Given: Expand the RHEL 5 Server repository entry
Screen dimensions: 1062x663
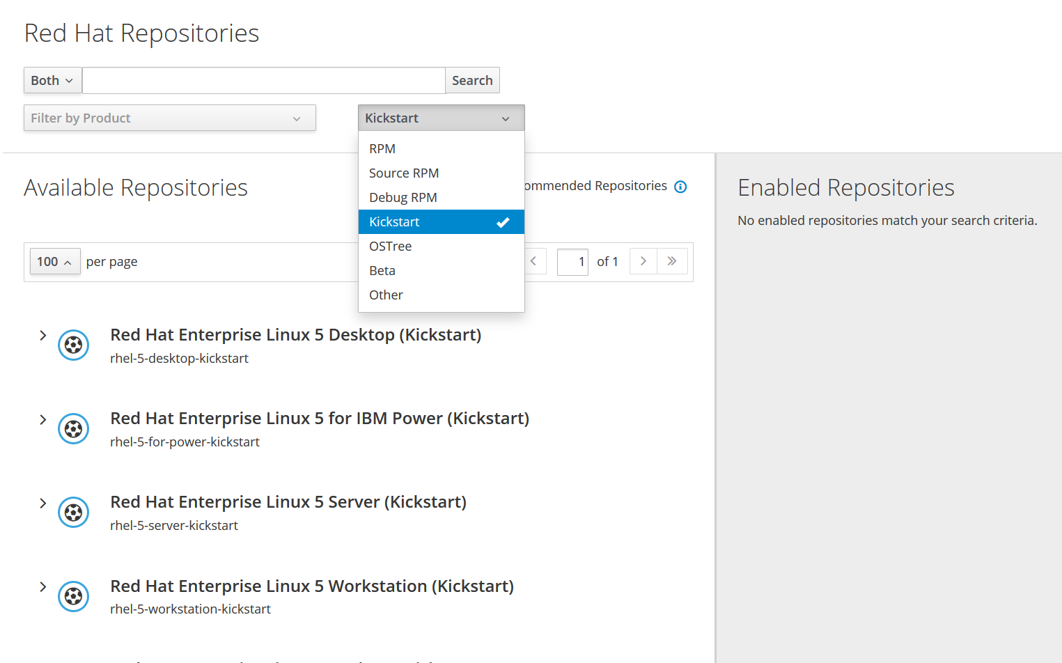Looking at the screenshot, I should (42, 502).
